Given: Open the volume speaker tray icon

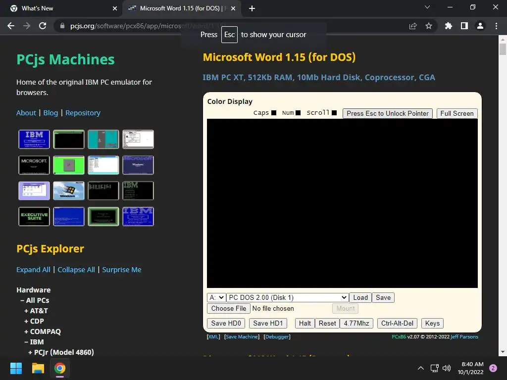Looking at the screenshot, I should [447, 368].
